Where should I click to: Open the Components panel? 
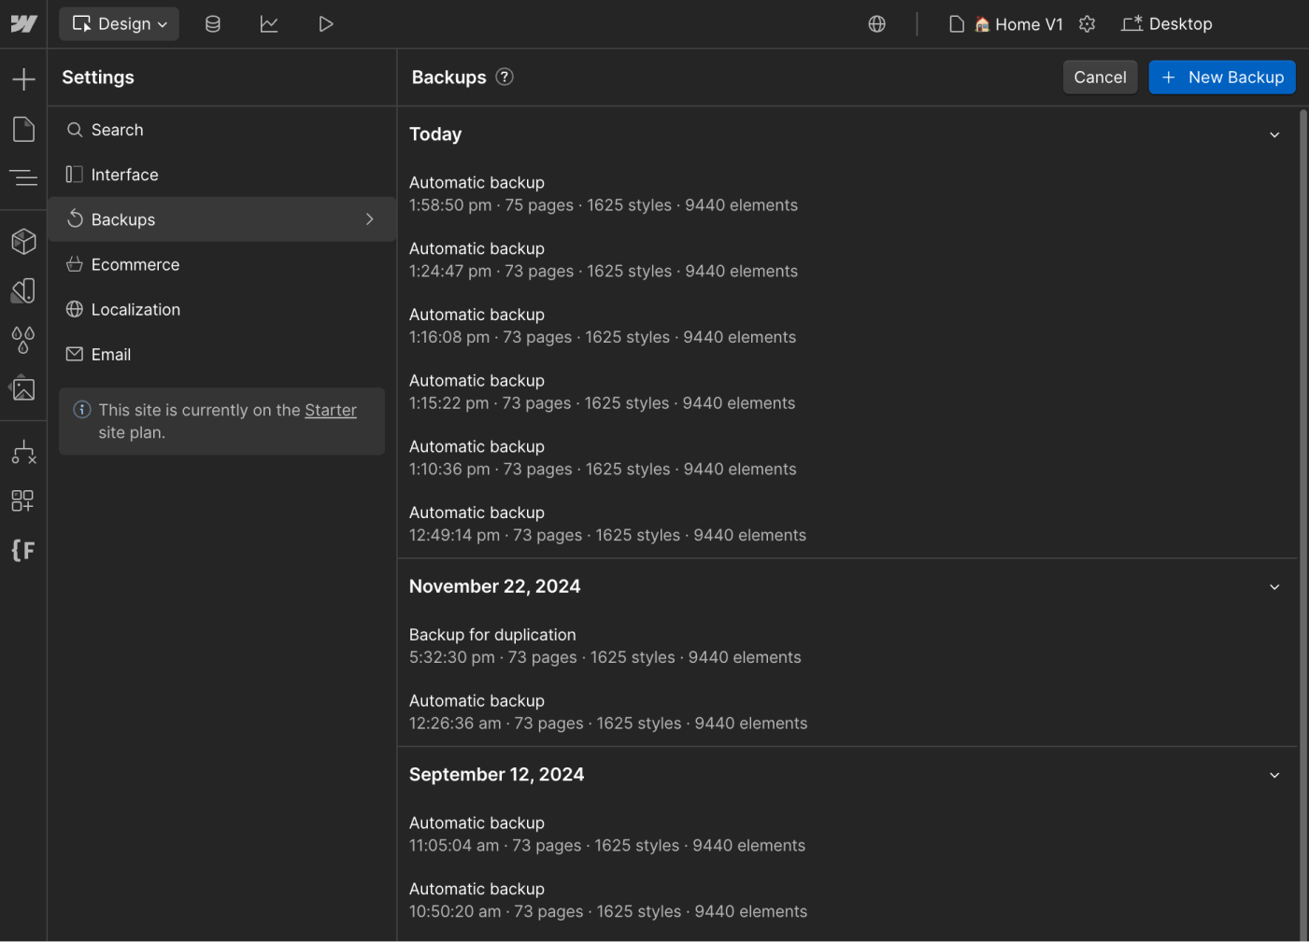pyautogui.click(x=23, y=241)
